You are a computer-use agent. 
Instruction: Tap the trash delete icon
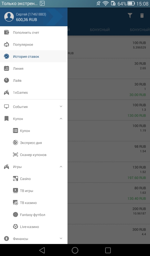(x=142, y=15)
